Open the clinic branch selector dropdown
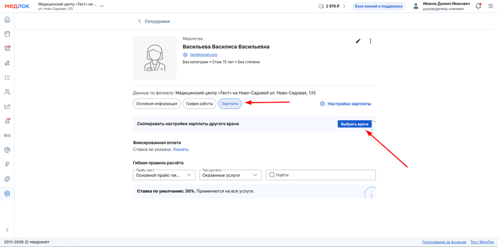The height and width of the screenshot is (247, 498). (x=70, y=6)
